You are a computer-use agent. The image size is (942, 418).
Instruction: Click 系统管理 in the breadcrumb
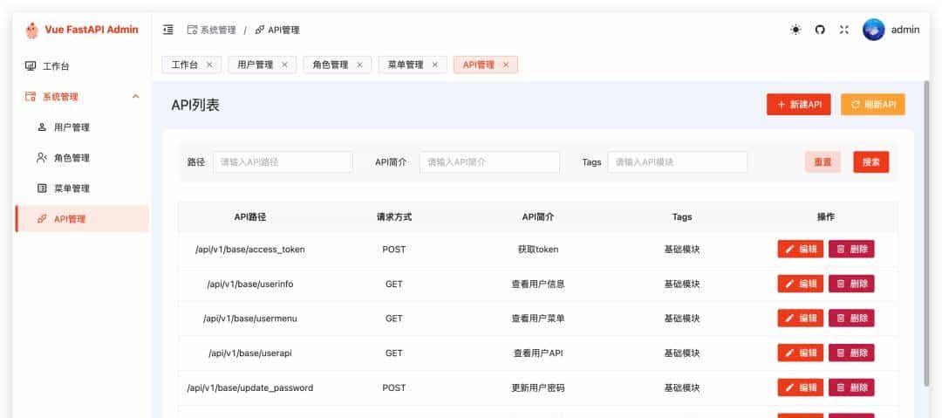[211, 30]
